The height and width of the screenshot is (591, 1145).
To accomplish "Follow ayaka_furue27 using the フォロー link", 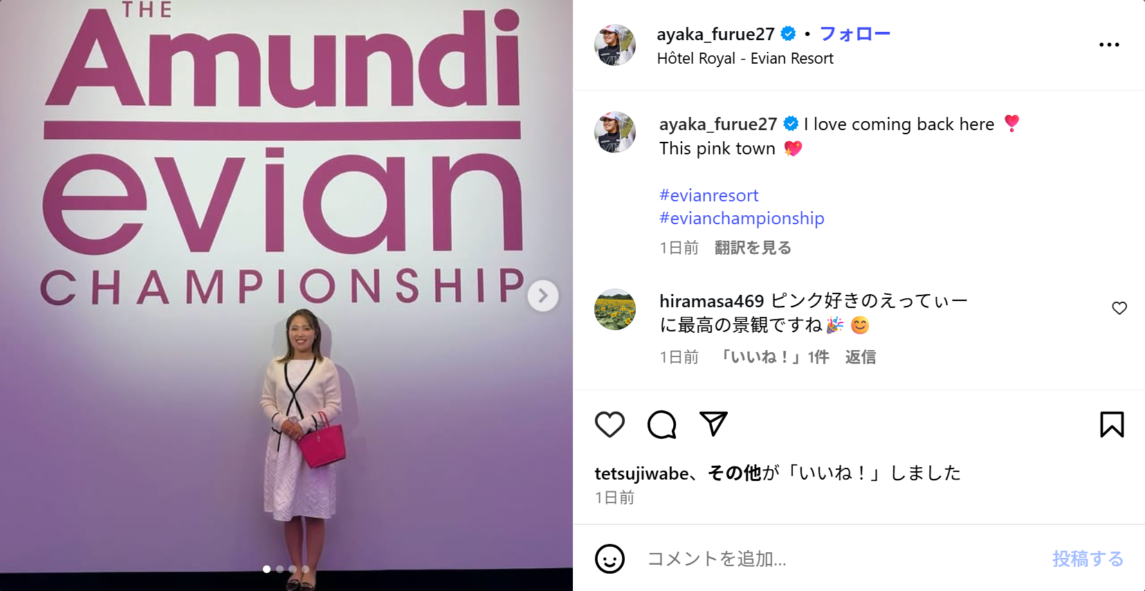I will [855, 34].
